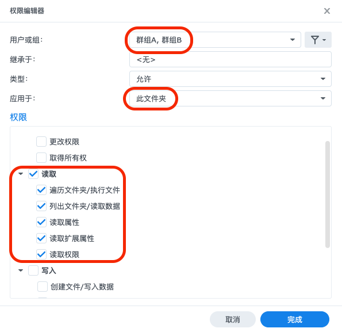Open the 应用于 此文件夹 dropdown
The image size is (342, 332).
(x=230, y=98)
